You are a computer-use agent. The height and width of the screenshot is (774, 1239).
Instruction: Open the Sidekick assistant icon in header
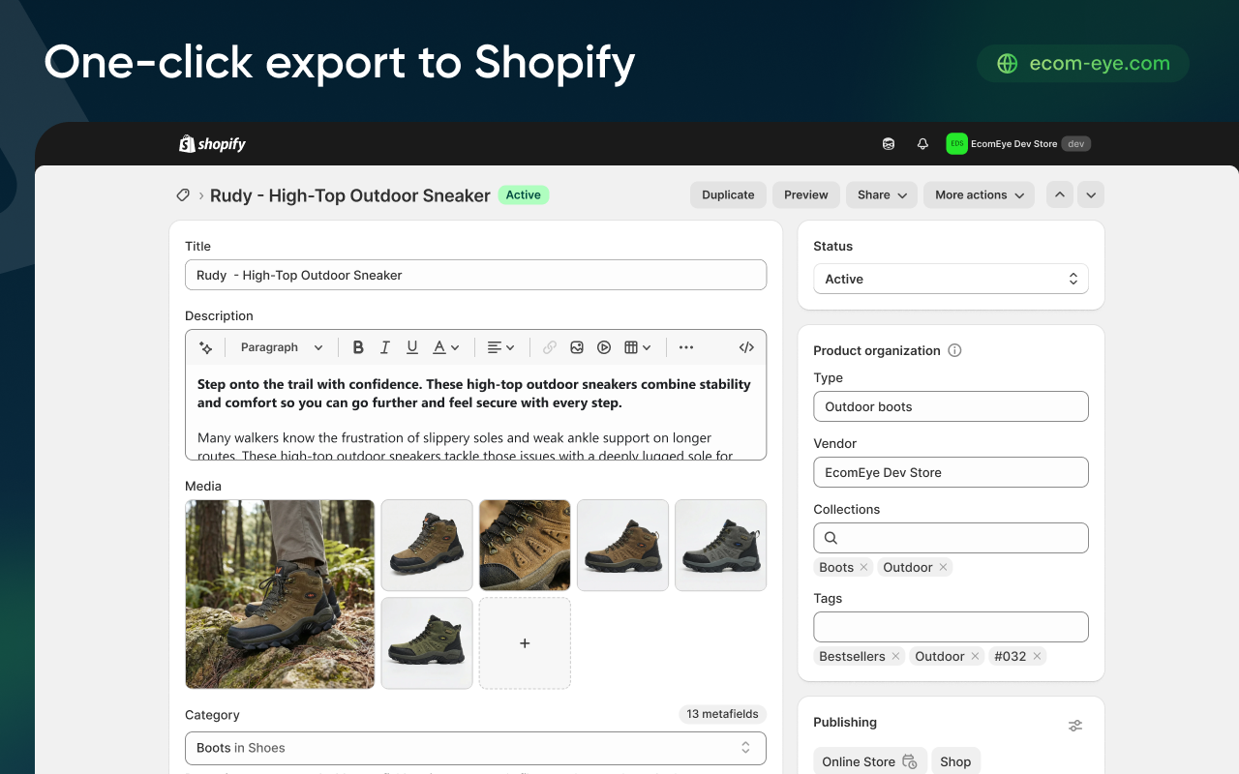tap(889, 144)
